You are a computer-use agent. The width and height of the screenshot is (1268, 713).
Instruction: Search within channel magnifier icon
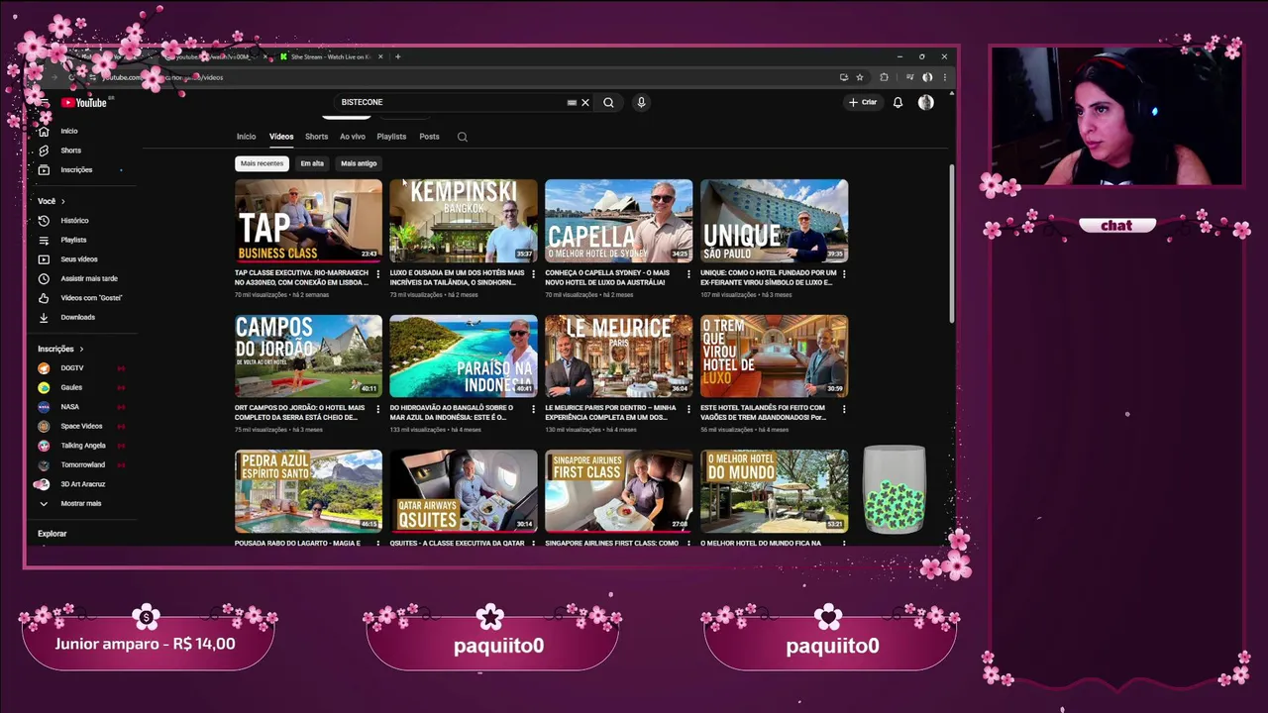[462, 137]
